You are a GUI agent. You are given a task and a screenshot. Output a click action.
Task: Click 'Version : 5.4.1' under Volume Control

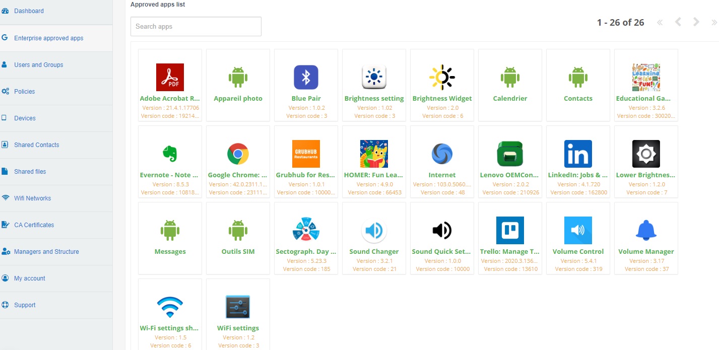578,261
